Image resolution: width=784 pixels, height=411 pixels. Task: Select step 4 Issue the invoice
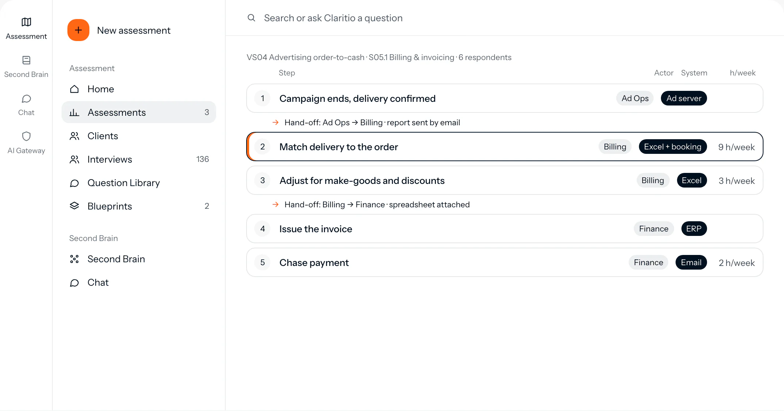[x=505, y=229]
